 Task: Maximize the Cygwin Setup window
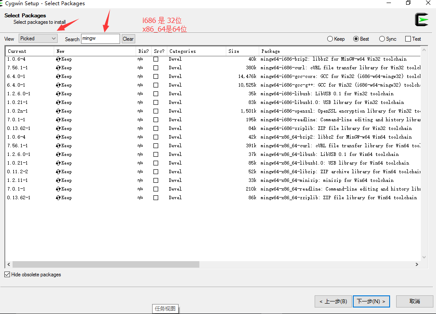[x=408, y=3]
